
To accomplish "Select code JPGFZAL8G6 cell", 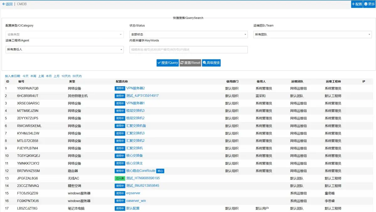I will 28,178.
